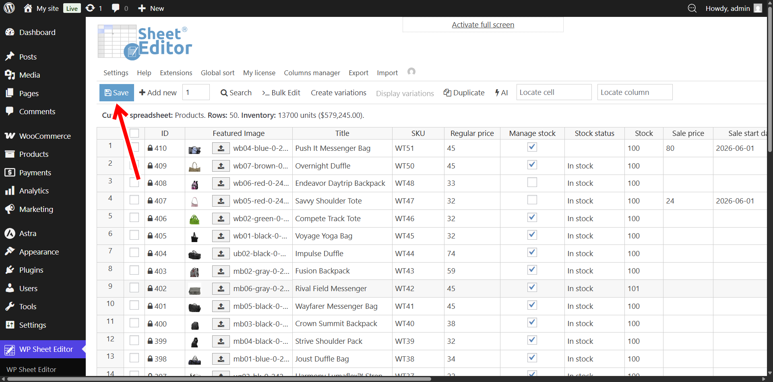Click the Locate cell input field
The width and height of the screenshot is (773, 382).
click(x=554, y=92)
